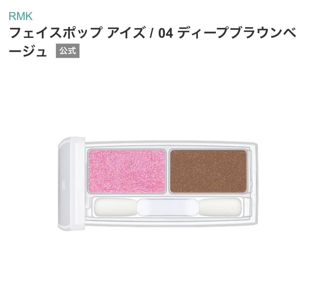Click the 04 shade number
The width and height of the screenshot is (316, 284).
[x=166, y=33]
